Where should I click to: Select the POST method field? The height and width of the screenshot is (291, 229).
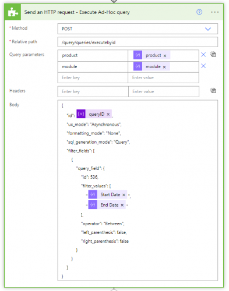click(x=138, y=29)
